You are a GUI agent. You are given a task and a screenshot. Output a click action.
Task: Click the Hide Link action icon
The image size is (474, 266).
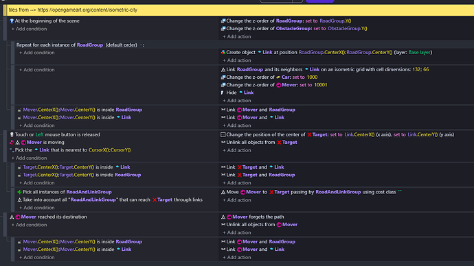click(x=223, y=93)
